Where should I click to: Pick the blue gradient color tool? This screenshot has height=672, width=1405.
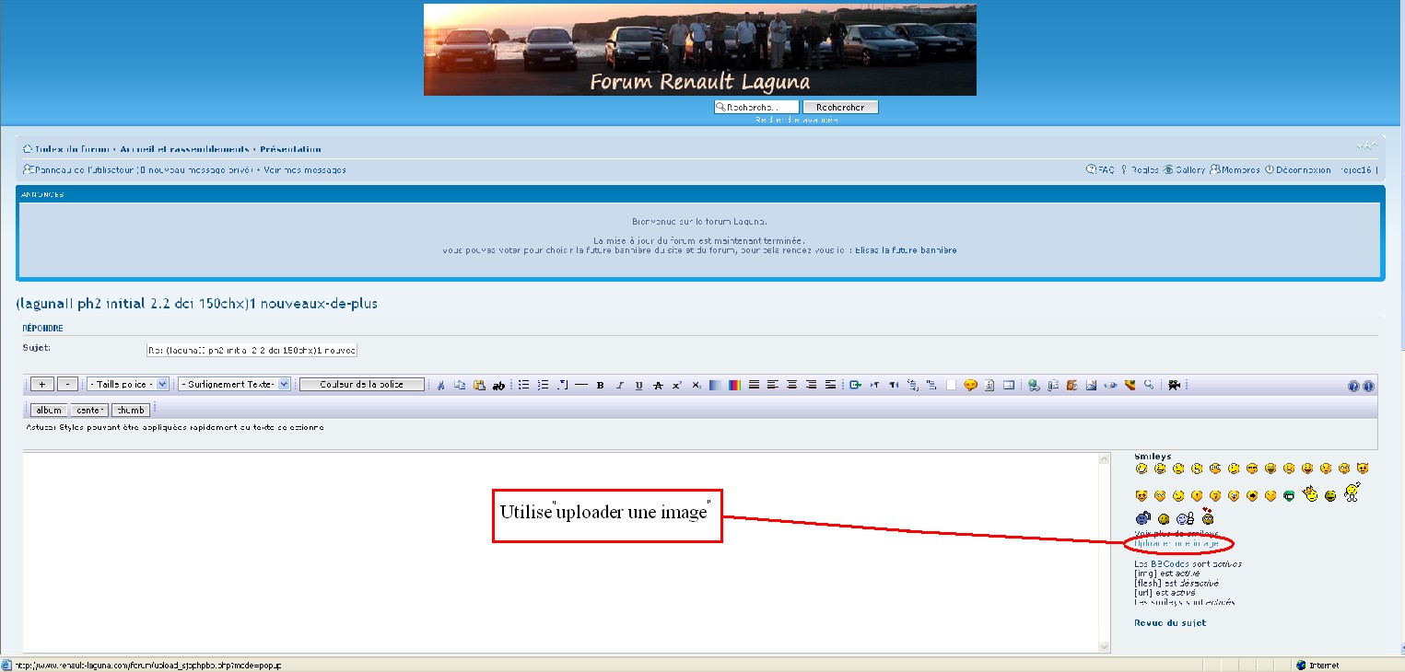pyautogui.click(x=715, y=385)
